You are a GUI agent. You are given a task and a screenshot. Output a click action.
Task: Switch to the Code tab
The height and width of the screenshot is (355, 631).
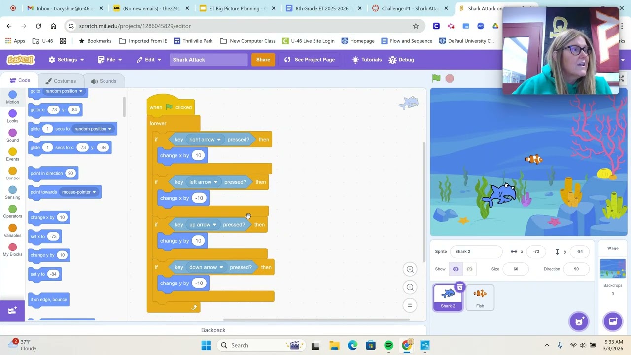click(20, 80)
